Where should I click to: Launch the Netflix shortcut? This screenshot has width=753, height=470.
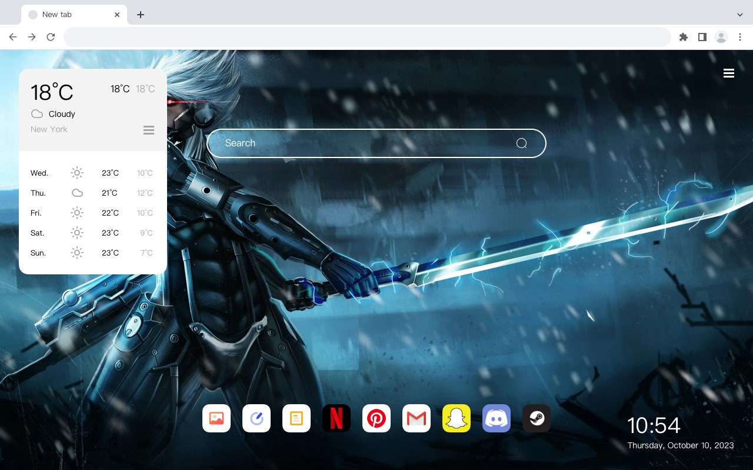point(336,418)
